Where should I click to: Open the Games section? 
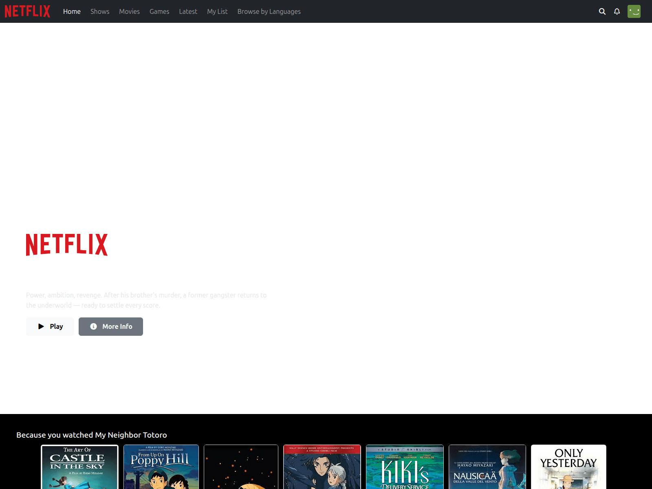[159, 11]
